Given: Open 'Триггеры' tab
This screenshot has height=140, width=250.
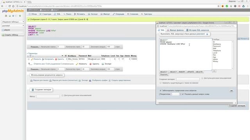Looking at the screenshot, I should point(146,14).
